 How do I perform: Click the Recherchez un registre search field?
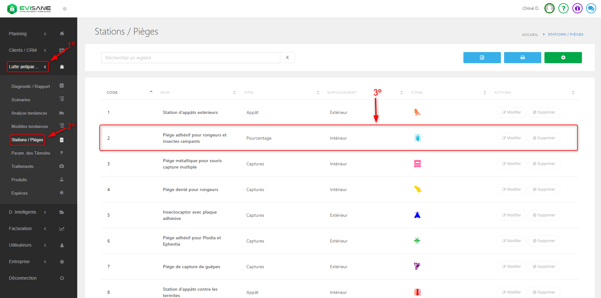190,58
